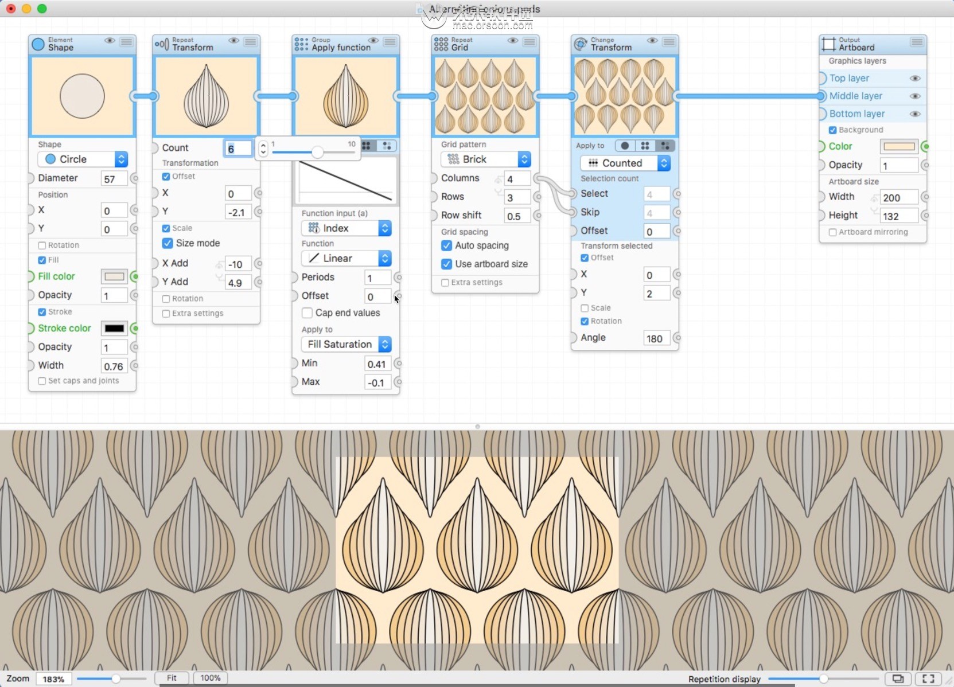Screen dimensions: 954x687
Task: Hide the Middle layer
Action: point(915,96)
